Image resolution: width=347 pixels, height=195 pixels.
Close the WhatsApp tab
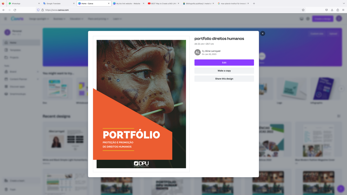tap(39, 4)
